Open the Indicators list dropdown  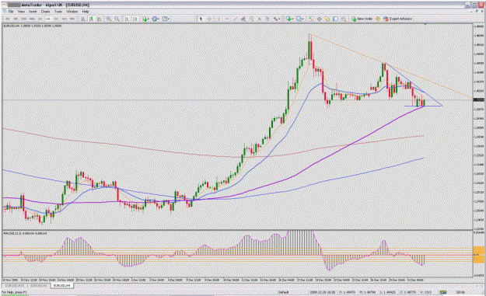(146, 19)
